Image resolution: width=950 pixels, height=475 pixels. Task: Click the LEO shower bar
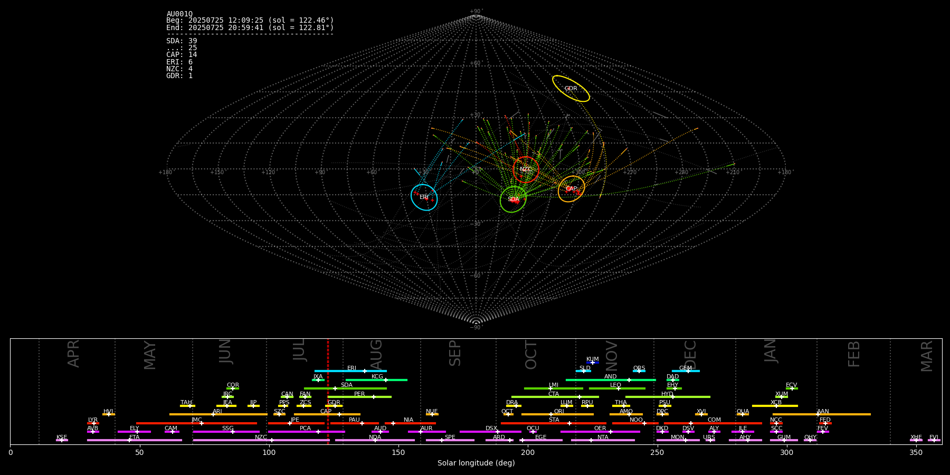(617, 388)
